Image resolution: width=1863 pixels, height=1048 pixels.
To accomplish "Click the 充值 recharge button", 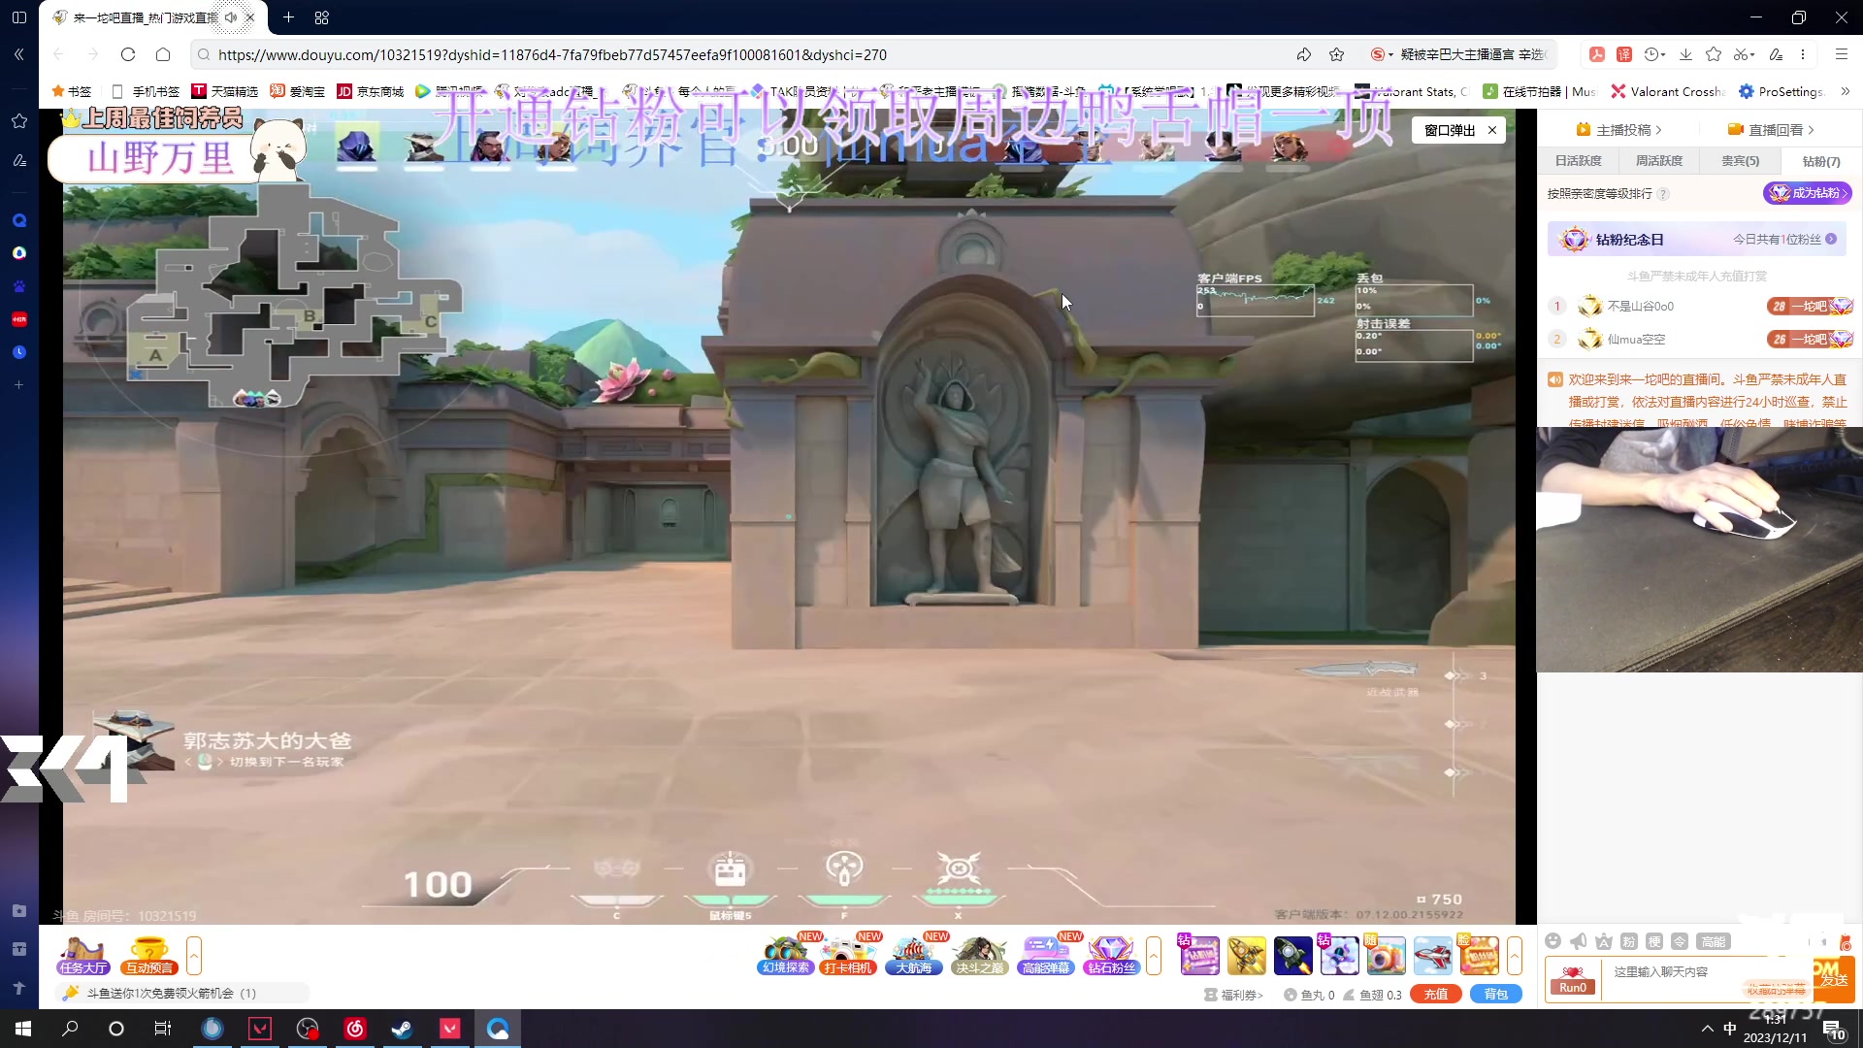I will pos(1436,995).
